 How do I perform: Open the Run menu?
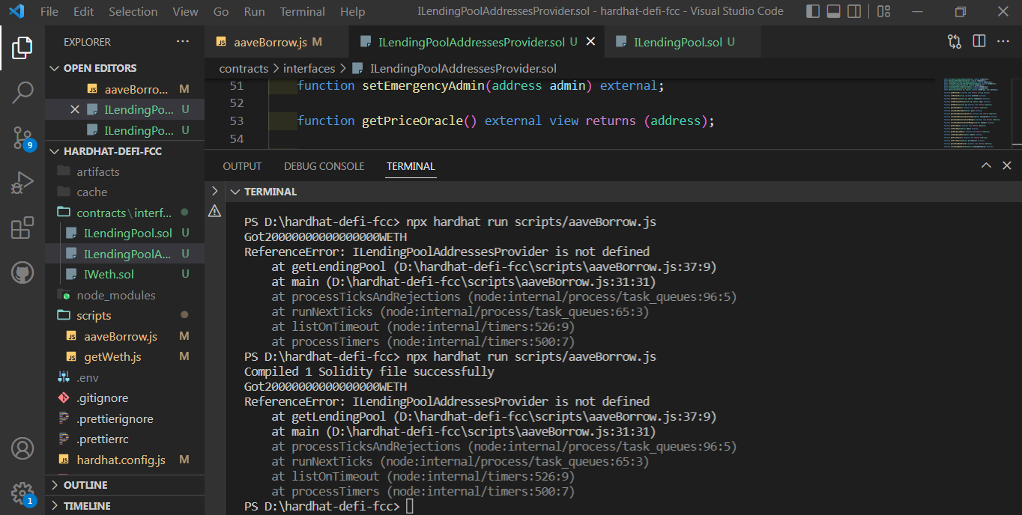coord(255,11)
